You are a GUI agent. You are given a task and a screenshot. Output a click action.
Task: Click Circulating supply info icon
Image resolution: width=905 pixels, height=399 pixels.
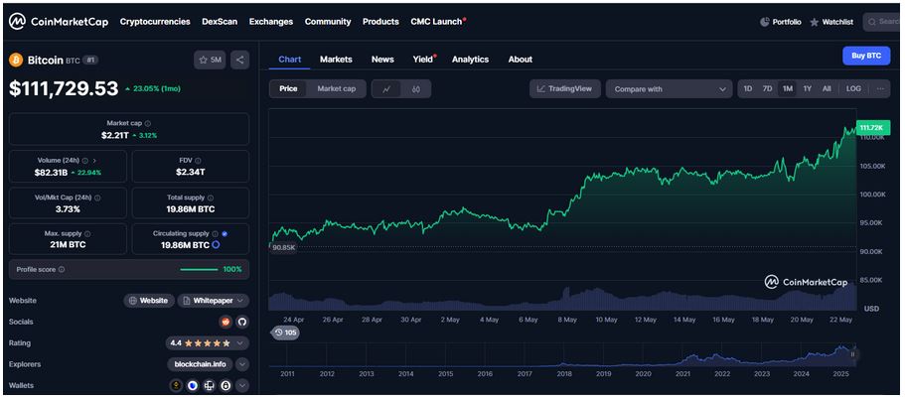pos(215,234)
